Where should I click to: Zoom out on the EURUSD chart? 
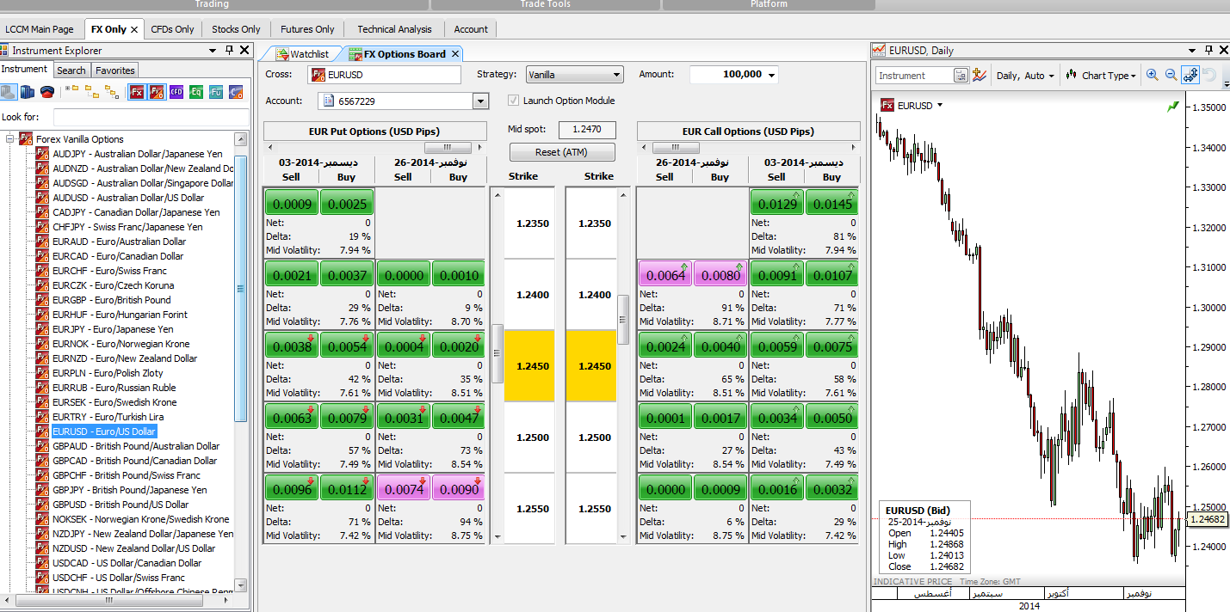pyautogui.click(x=1171, y=75)
